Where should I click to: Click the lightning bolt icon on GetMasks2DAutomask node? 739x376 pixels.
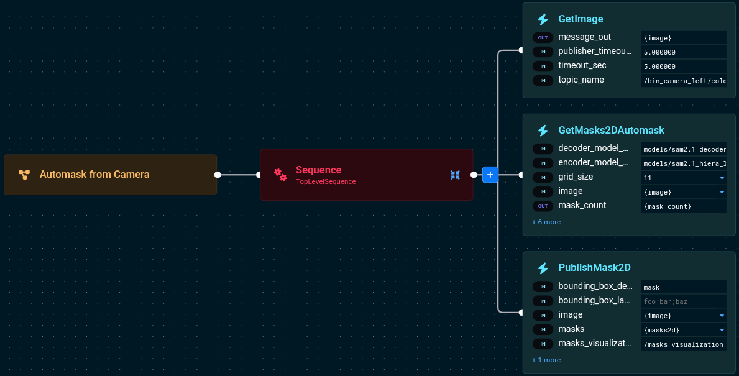click(543, 131)
